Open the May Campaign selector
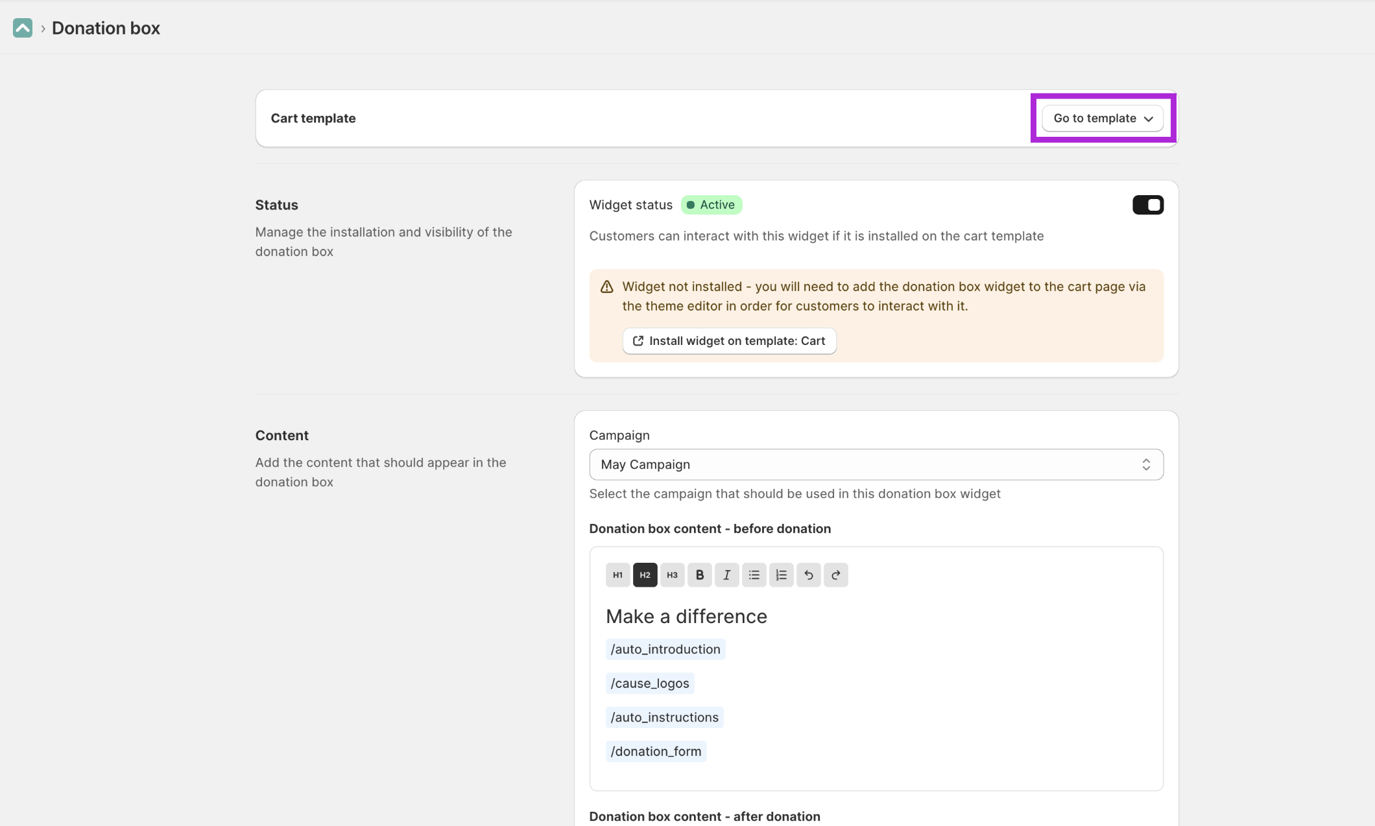This screenshot has height=826, width=1375. click(x=876, y=465)
